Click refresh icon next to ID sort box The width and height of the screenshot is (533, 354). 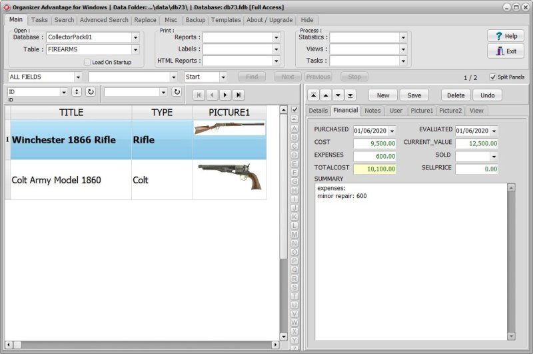[x=91, y=92]
